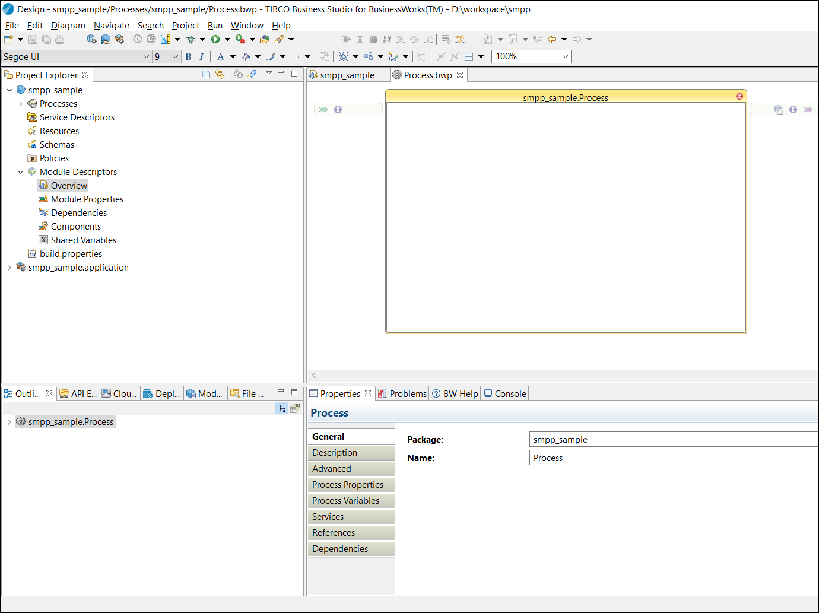Toggle italic text formatting
Viewport: 819px width, 613px height.
pyautogui.click(x=202, y=57)
